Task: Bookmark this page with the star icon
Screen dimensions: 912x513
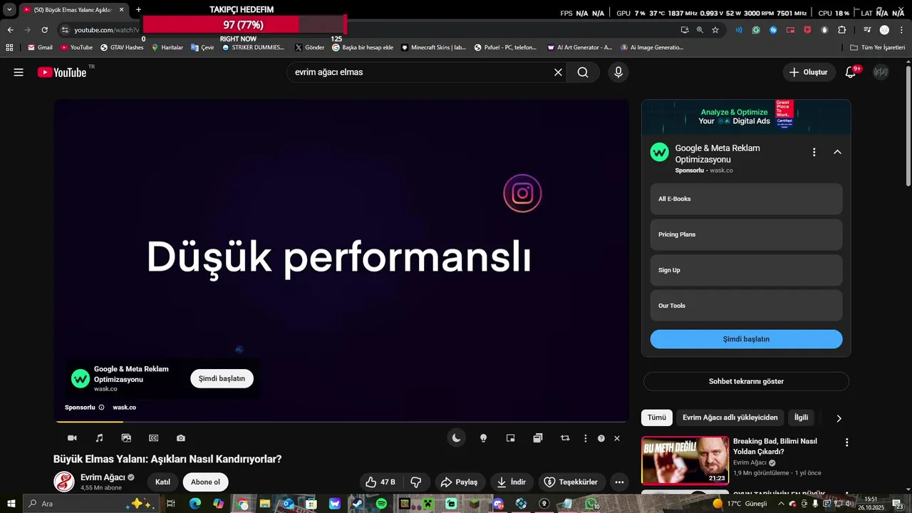Action: (x=715, y=30)
